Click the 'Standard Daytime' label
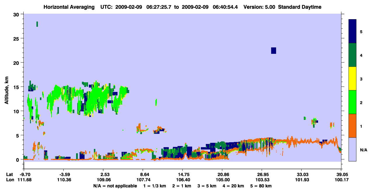 (x=300, y=7)
